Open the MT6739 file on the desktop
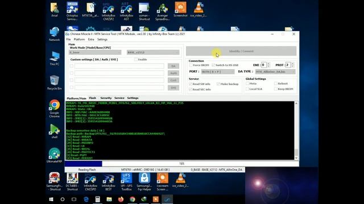364x204 pixels. coord(90,10)
